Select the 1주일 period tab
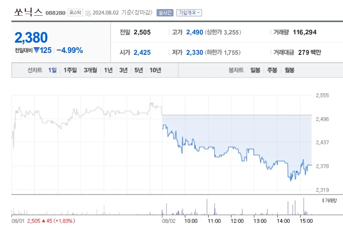Screen dimensions: 343x230 [70, 70]
